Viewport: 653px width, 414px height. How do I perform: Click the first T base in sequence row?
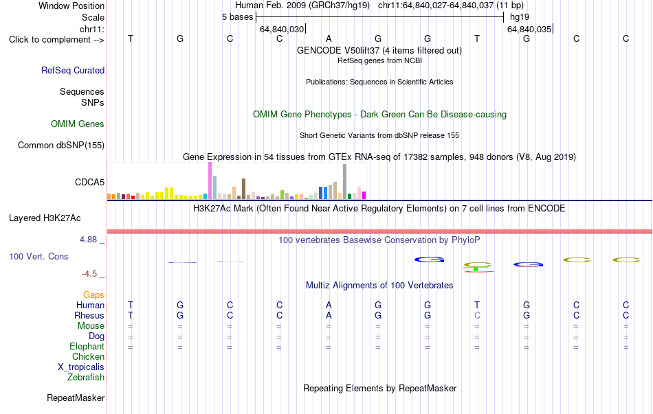(x=131, y=38)
